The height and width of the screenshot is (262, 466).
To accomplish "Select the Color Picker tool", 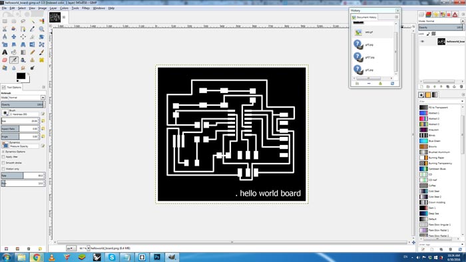I will coord(33,29).
